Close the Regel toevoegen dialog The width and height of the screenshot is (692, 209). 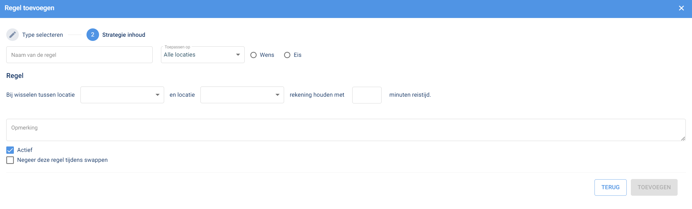(681, 8)
